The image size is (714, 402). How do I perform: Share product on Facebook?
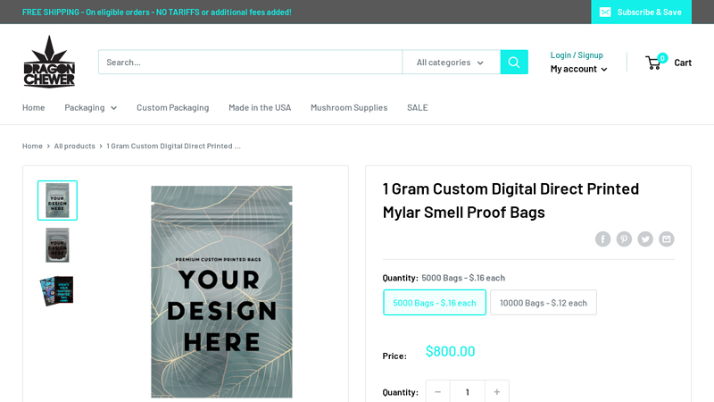[603, 239]
